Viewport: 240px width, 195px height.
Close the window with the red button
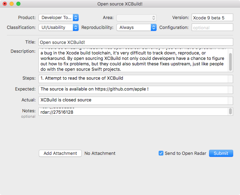(x=5, y=4)
